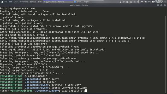The height and width of the screenshot is (94, 167).
Task: Click the power/logout tray icon
Action: pyautogui.click(x=124, y=2)
